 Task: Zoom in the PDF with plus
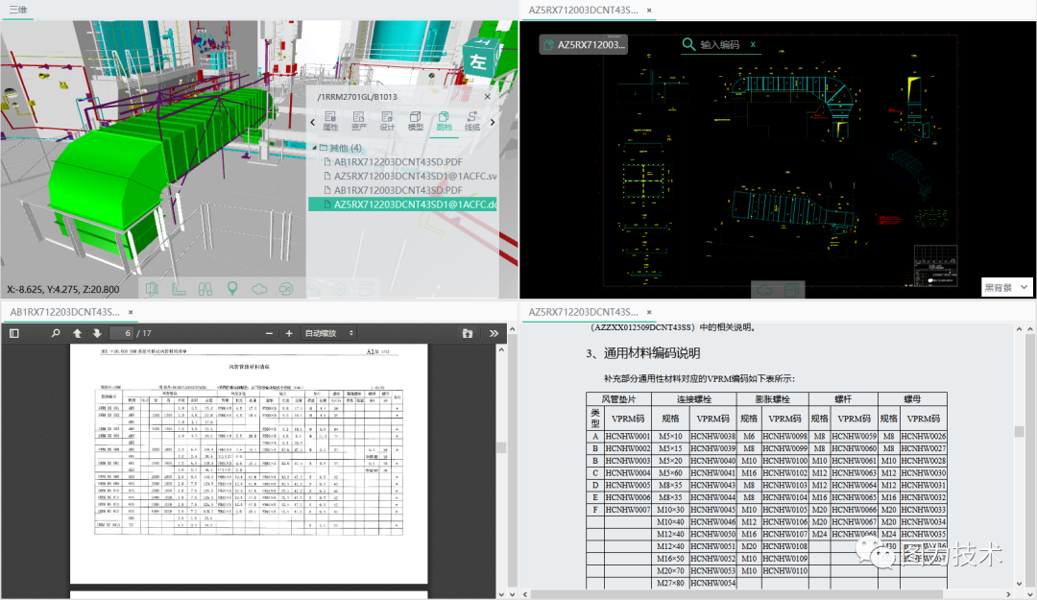tap(289, 333)
